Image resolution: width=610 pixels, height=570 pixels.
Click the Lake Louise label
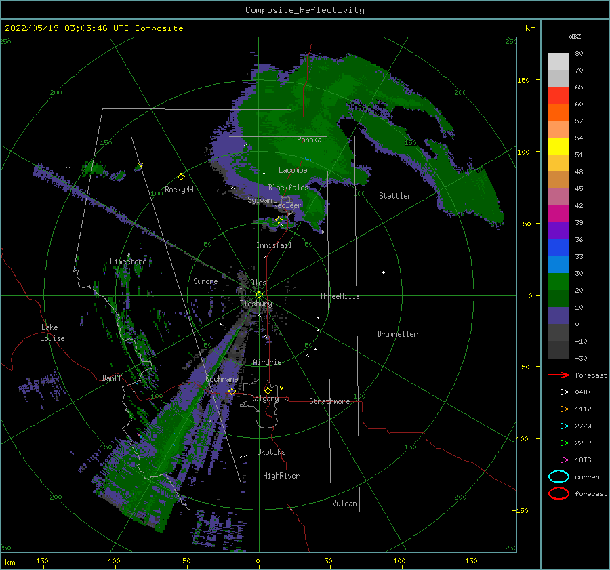[52, 333]
